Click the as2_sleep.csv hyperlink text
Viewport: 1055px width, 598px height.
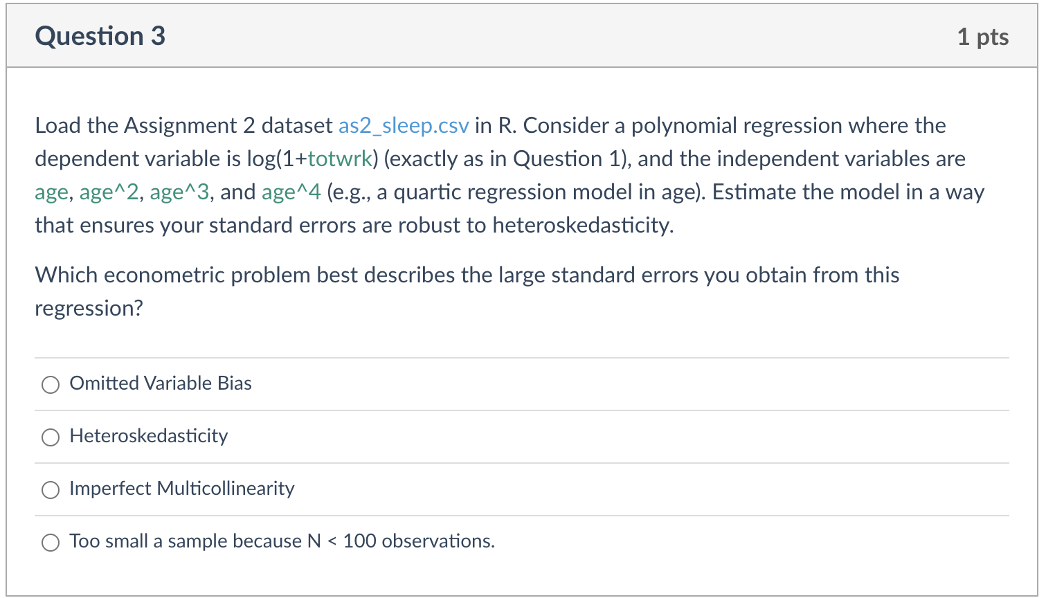[x=404, y=126]
